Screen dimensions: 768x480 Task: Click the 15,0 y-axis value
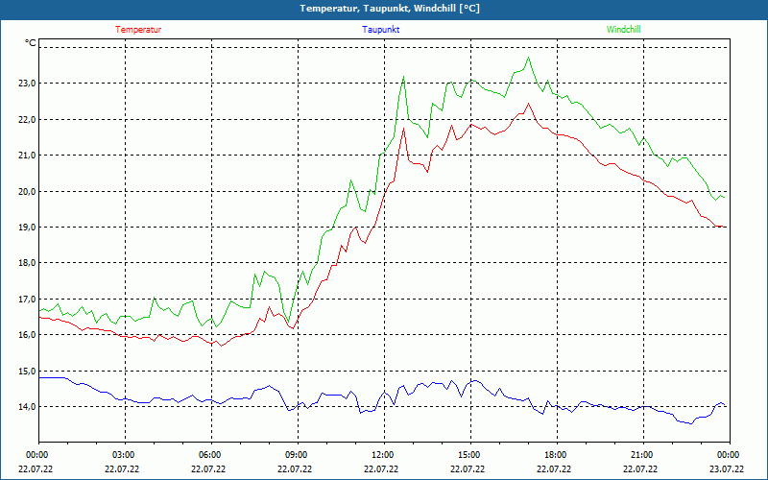(x=26, y=372)
